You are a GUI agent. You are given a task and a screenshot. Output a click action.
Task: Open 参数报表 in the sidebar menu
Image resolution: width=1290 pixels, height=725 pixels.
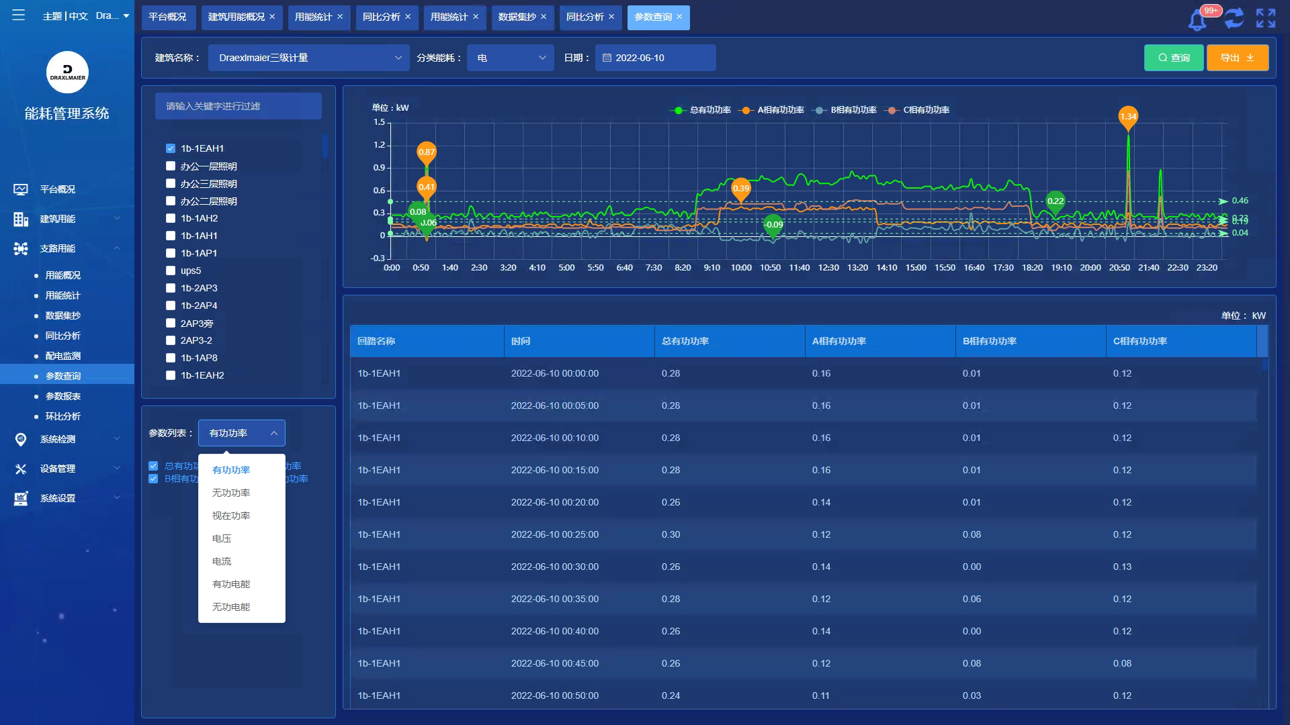63,396
